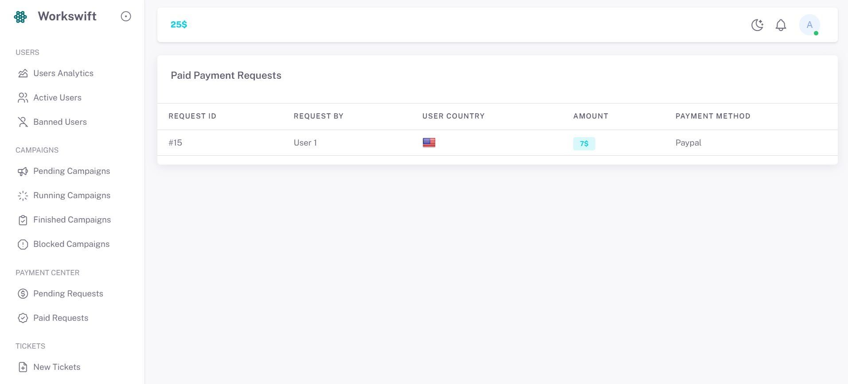Select Paid Requests in sidebar
Screen dimensions: 848x384
[61, 318]
